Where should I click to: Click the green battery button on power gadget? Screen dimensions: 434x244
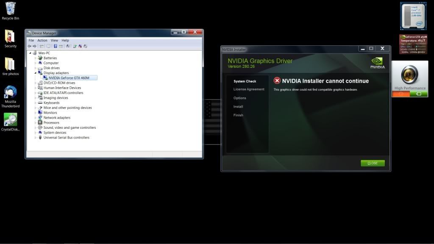point(419,94)
